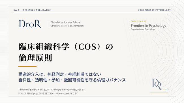The image size is (184, 103).
Task: Click the title line "倫理原則"
Action: coord(35,58)
